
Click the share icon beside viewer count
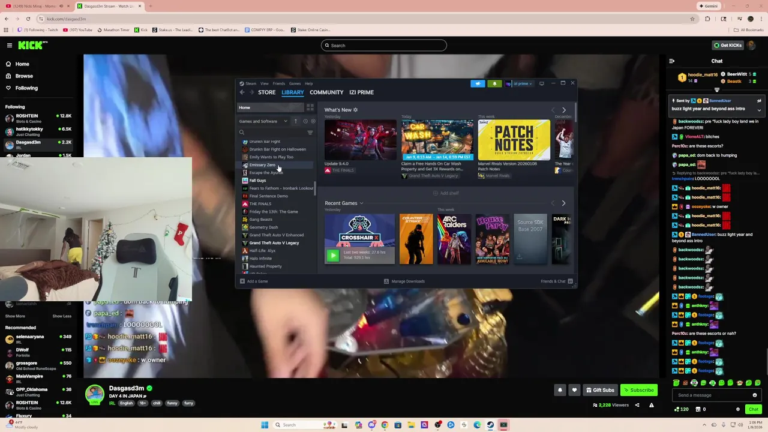coord(637,405)
